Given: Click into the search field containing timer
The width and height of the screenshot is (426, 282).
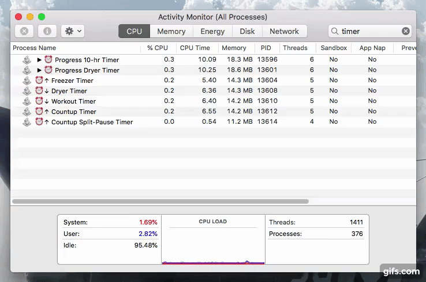Looking at the screenshot, I should click(369, 31).
